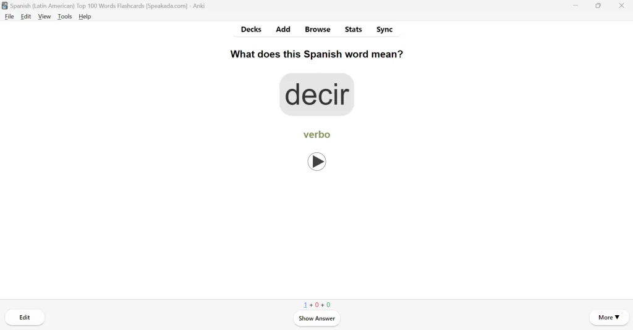Screen dimensions: 633x330
Task: Open the card Browse window
Action: point(318,30)
